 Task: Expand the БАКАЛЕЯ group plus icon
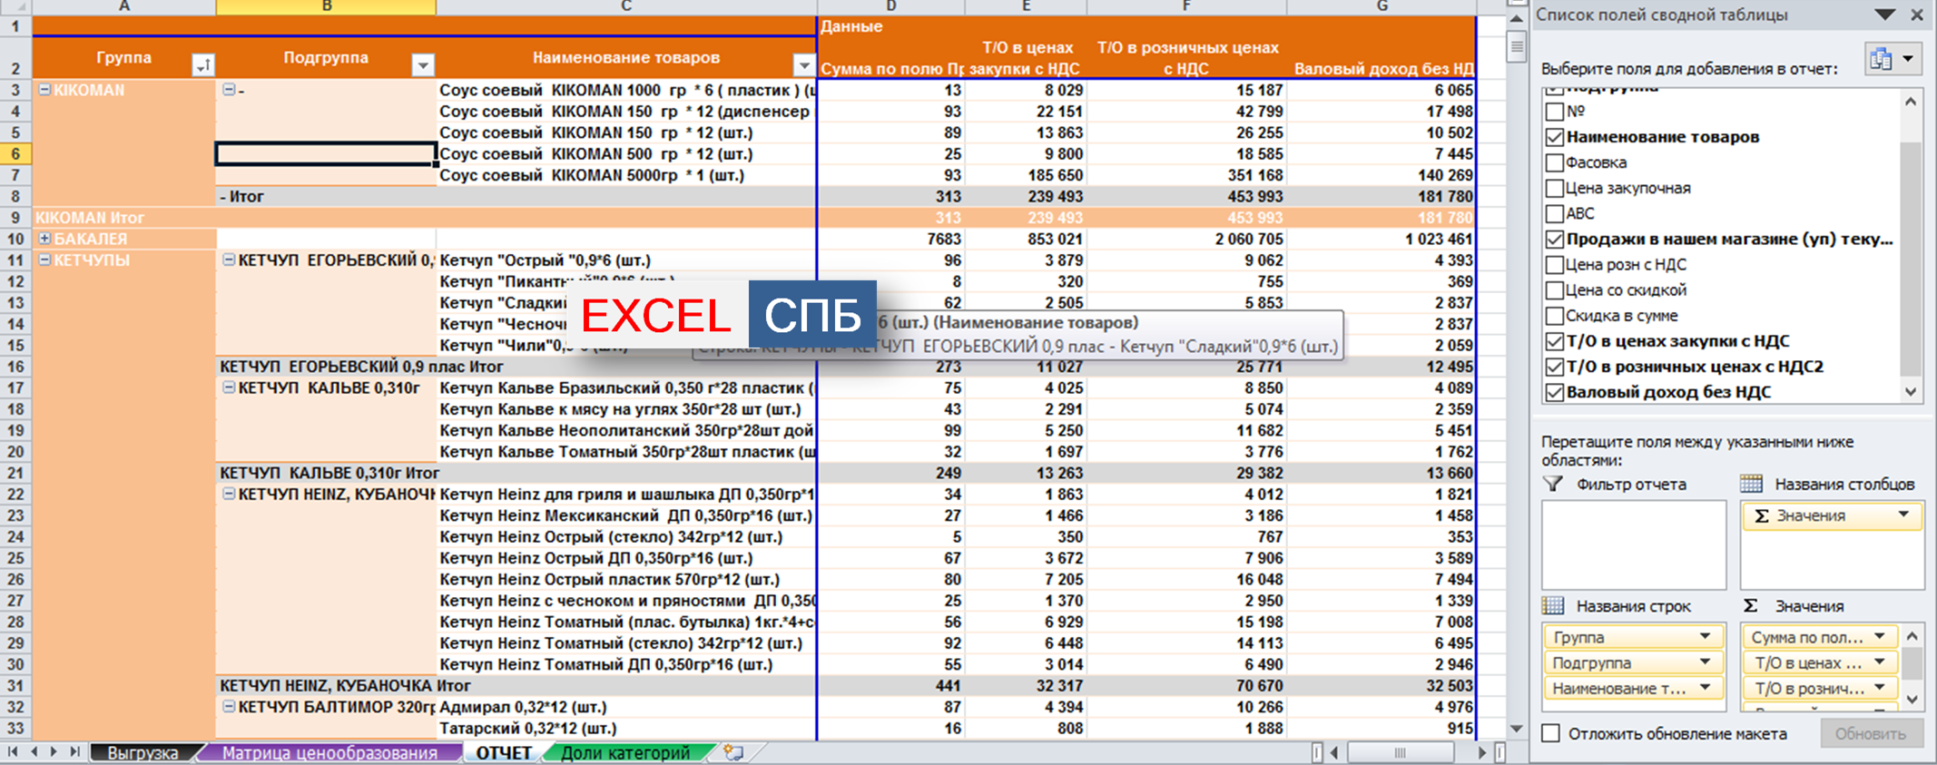(44, 239)
